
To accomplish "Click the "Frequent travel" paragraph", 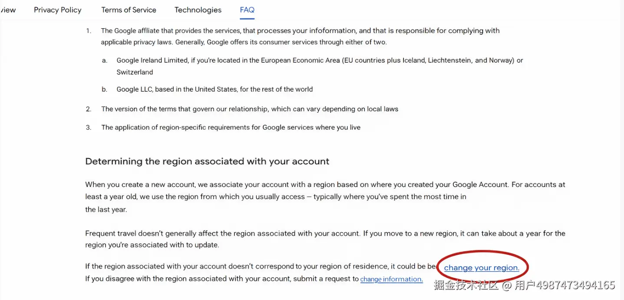I will tap(325, 233).
